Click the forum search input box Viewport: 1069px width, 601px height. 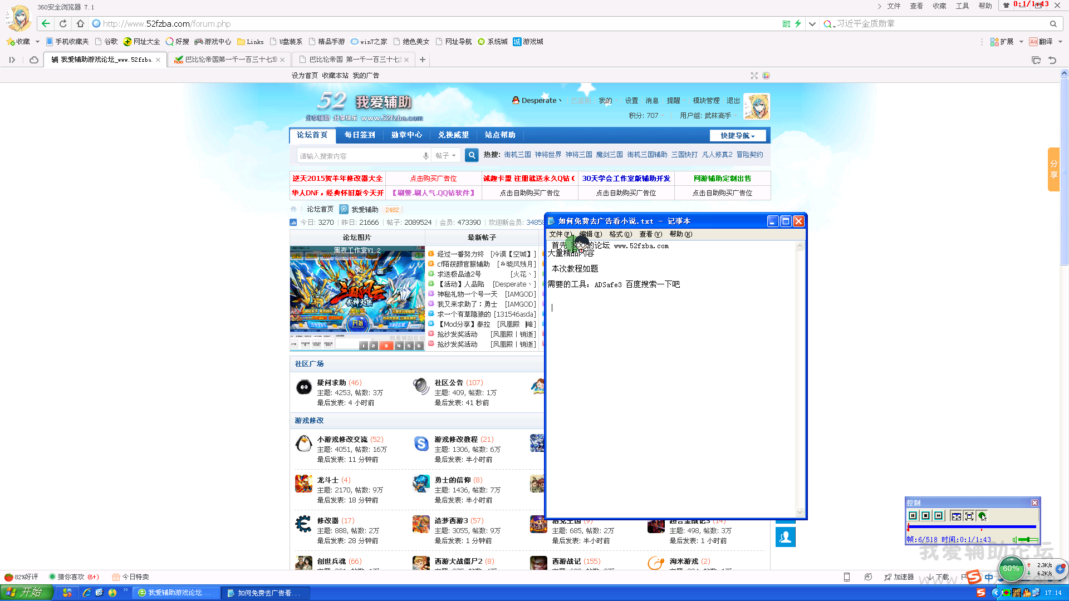click(360, 156)
